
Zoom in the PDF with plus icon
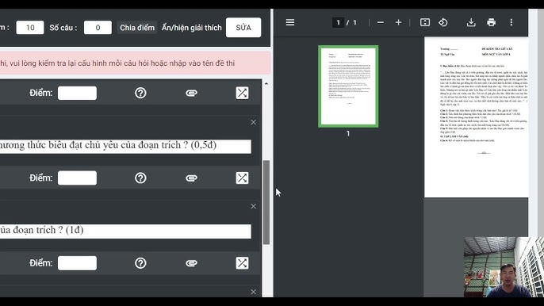coord(398,22)
